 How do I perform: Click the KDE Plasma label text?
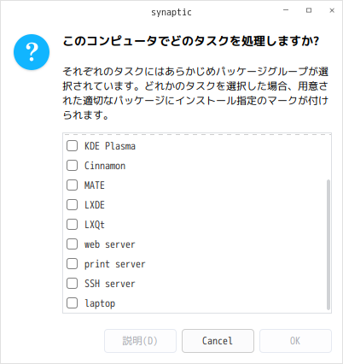[x=110, y=146]
